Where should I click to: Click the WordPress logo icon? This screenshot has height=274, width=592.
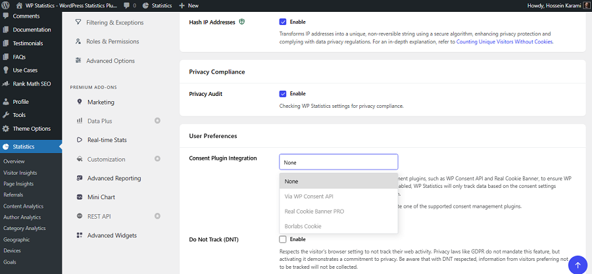click(x=6, y=6)
